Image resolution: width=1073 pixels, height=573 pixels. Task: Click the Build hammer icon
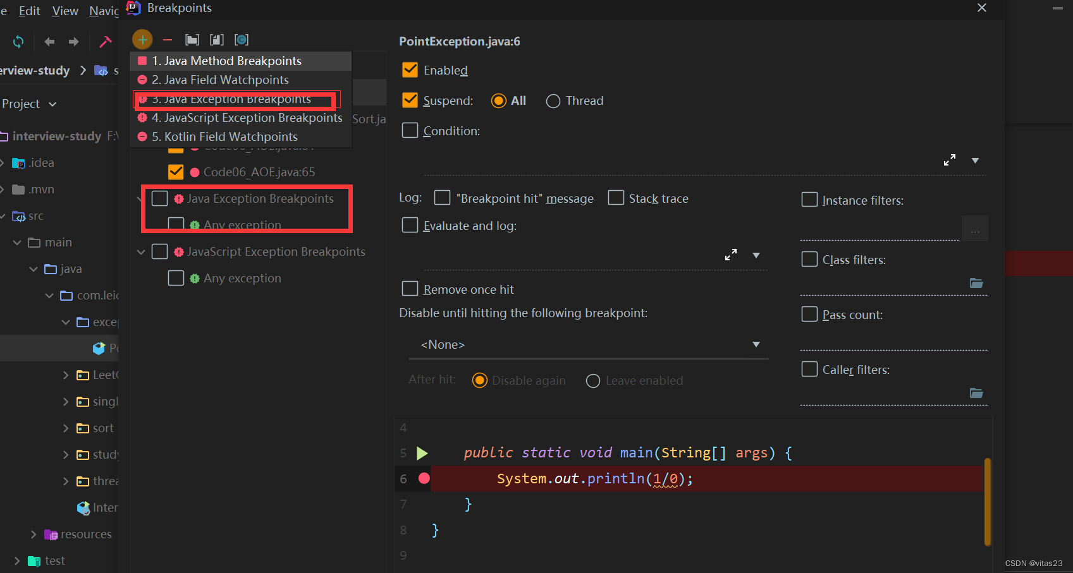pyautogui.click(x=106, y=42)
